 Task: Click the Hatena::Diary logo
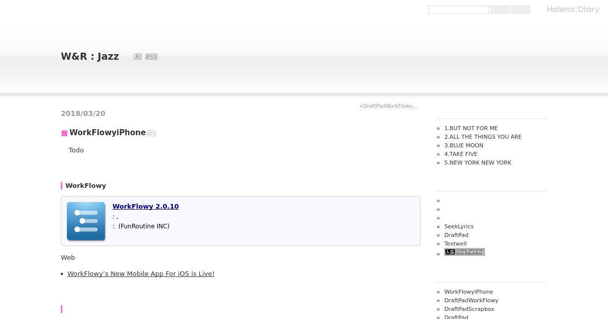click(x=573, y=9)
